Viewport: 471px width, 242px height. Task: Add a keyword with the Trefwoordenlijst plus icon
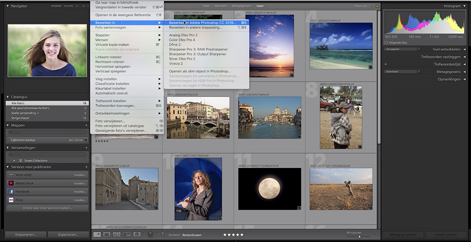(386, 64)
